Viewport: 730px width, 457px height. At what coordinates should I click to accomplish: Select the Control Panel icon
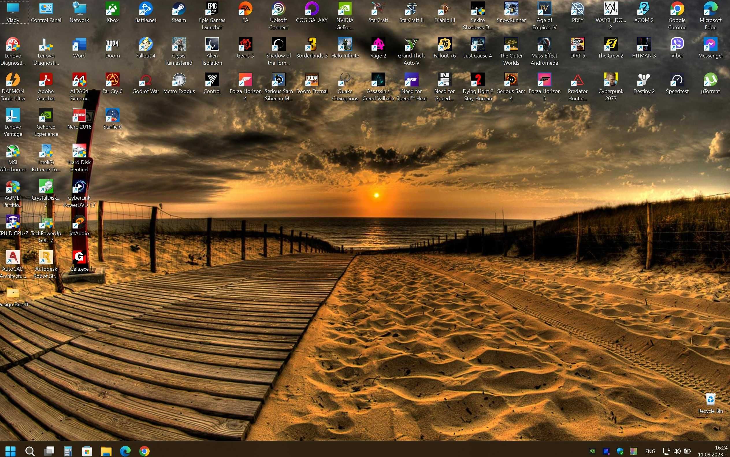[x=46, y=13]
